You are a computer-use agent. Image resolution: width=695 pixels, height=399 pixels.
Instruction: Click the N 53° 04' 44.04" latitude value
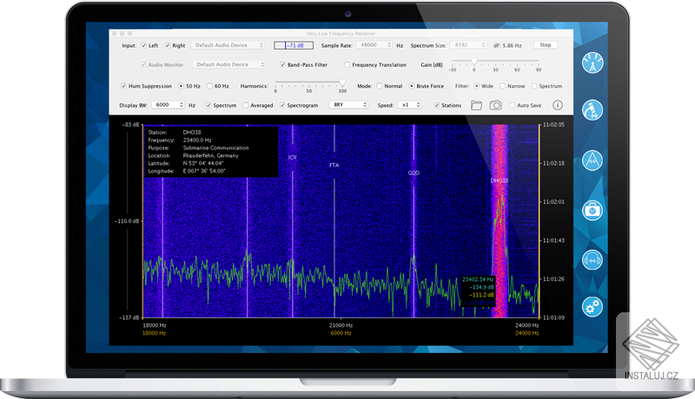203,163
